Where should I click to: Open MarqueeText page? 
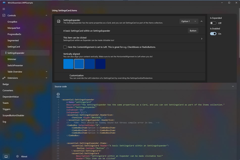tap(25, 28)
